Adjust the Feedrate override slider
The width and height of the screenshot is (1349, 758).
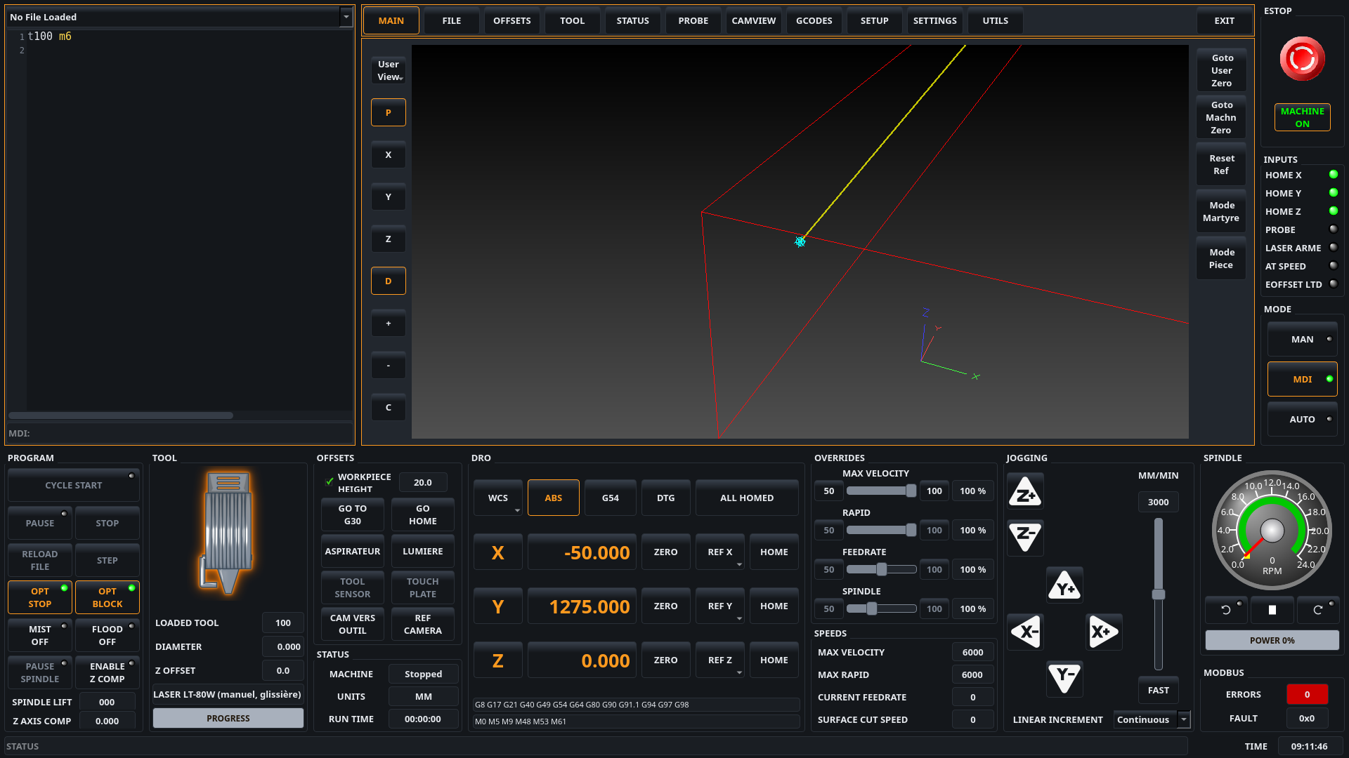pos(881,570)
